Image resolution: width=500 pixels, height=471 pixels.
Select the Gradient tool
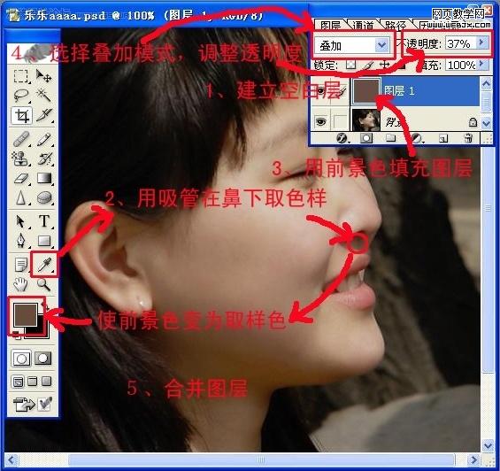tap(43, 178)
